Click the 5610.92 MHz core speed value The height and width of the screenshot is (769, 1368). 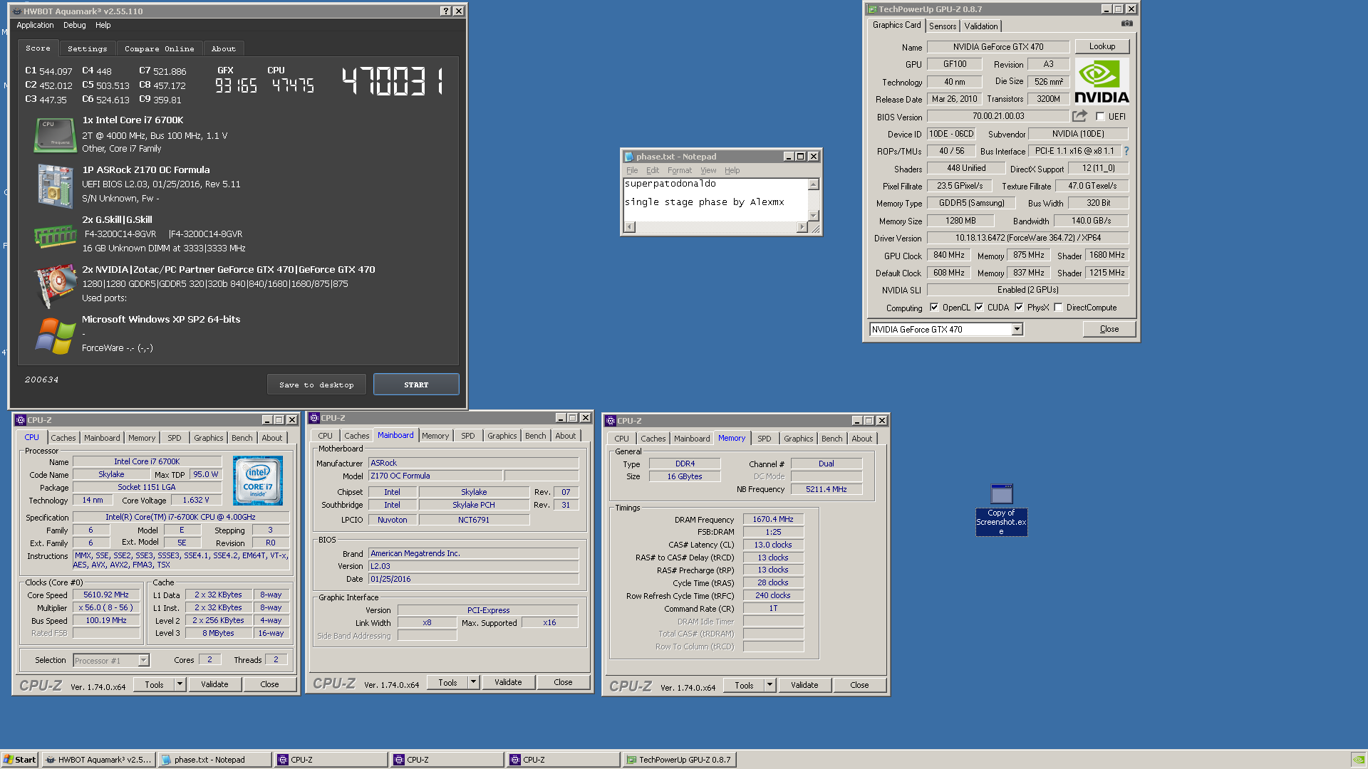(x=105, y=595)
